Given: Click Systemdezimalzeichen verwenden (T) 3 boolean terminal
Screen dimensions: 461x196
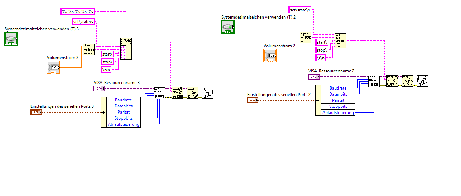Looking at the screenshot, I should click(x=11, y=39).
